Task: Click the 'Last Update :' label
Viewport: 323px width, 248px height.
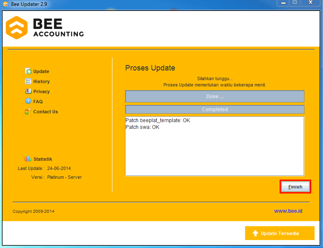Action: (31, 168)
